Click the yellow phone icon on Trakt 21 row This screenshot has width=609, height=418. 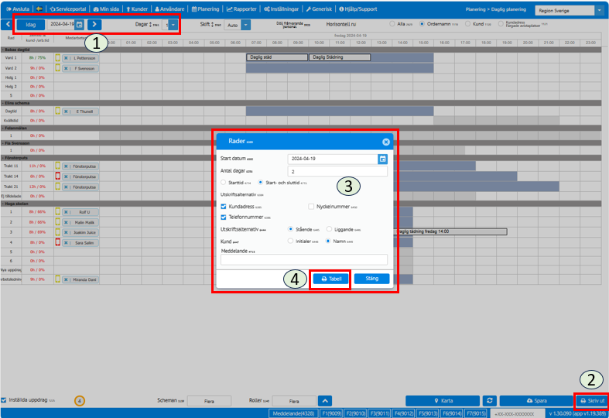click(58, 187)
